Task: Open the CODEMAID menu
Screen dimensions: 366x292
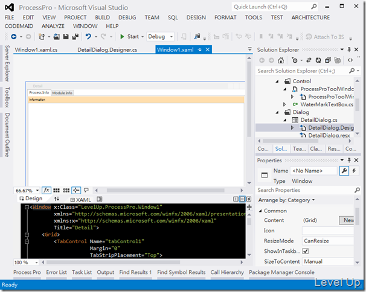Action: point(19,26)
